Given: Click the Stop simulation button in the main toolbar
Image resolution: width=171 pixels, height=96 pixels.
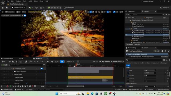Looking at the screenshot, I should 55,7.
